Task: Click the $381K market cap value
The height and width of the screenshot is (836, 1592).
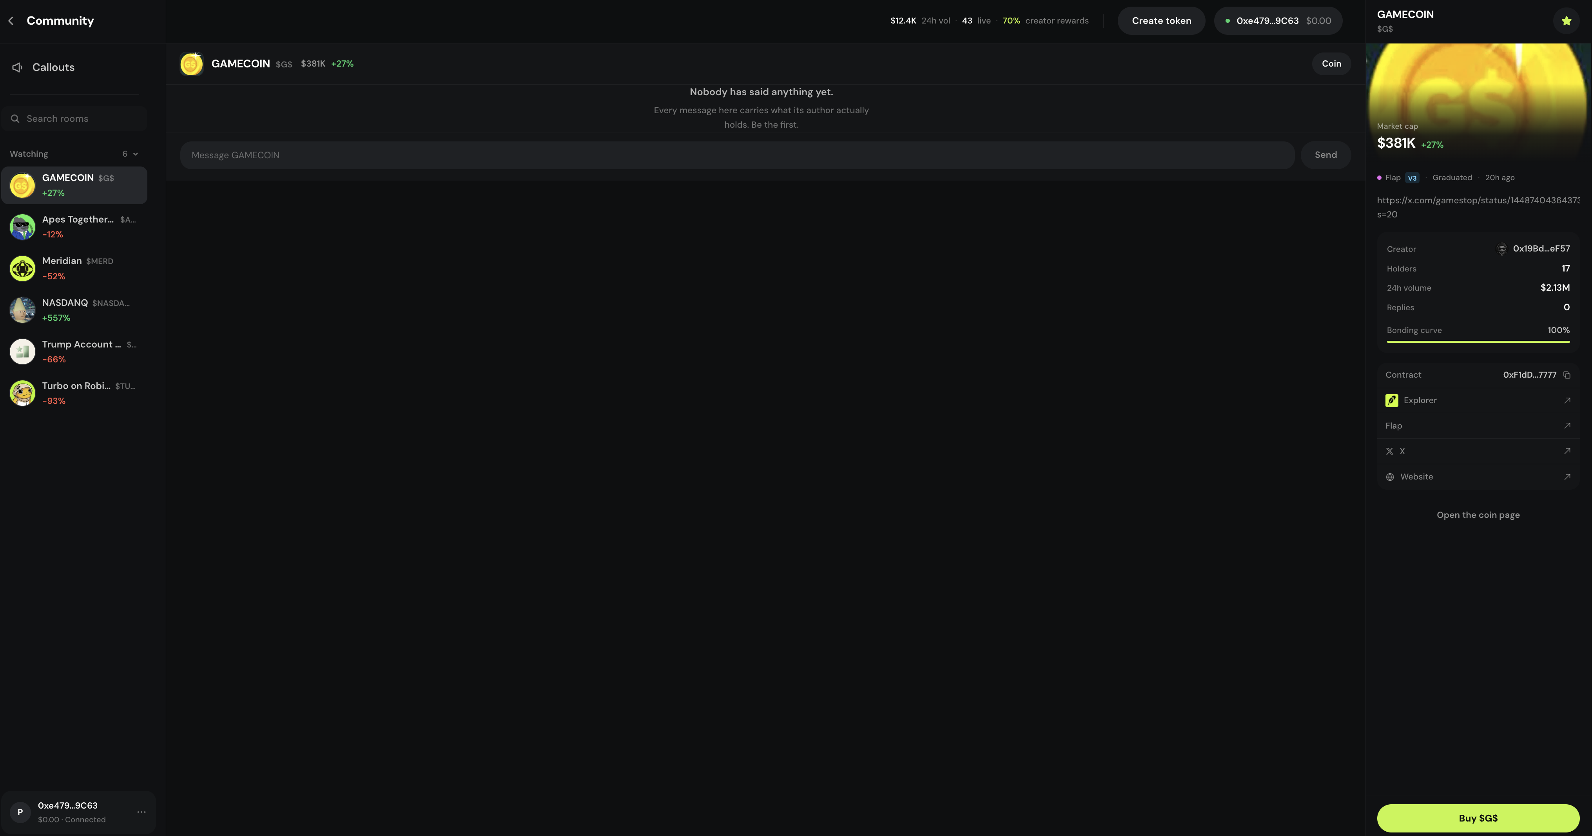Action: (x=1396, y=143)
